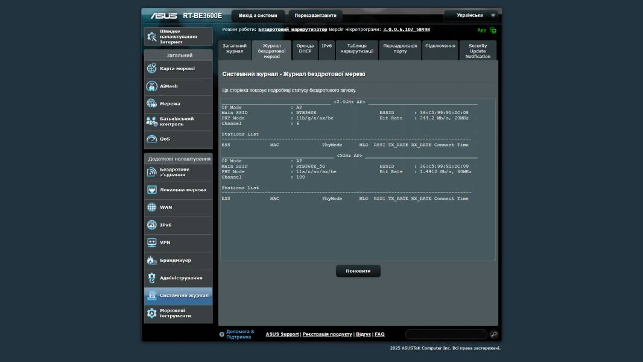Viewport: 643px width, 362px height.
Task: Click the VPN monitor icon
Action: [152, 243]
